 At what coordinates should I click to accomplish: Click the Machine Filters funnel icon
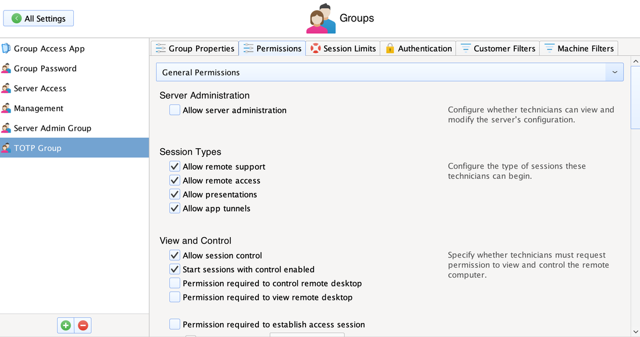[x=549, y=48]
